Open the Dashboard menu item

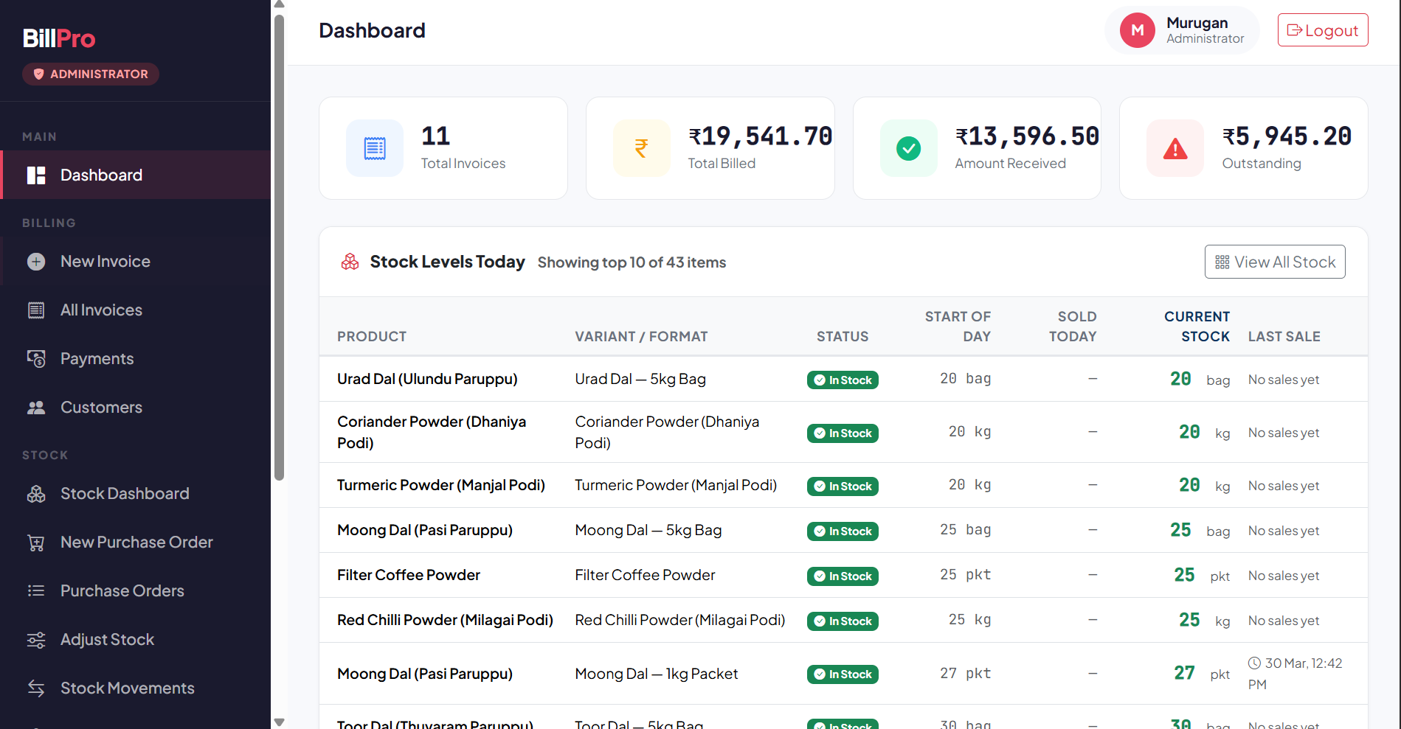(136, 175)
